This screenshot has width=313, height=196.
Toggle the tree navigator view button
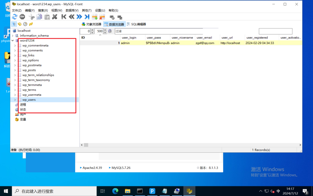click(14, 24)
